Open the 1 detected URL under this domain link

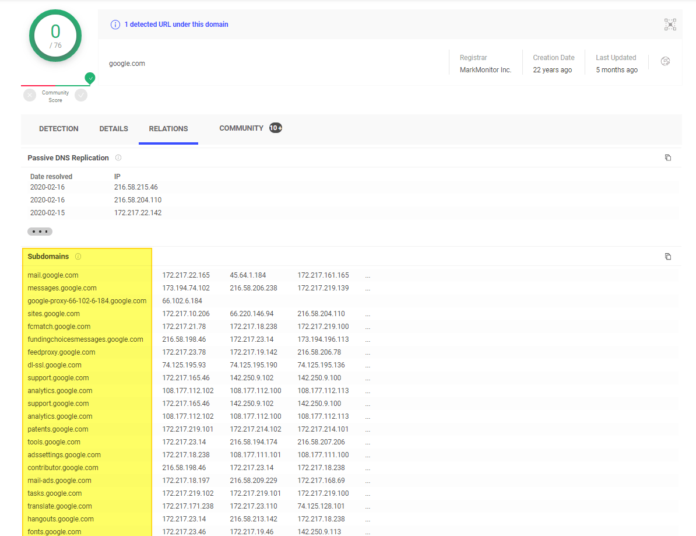176,24
